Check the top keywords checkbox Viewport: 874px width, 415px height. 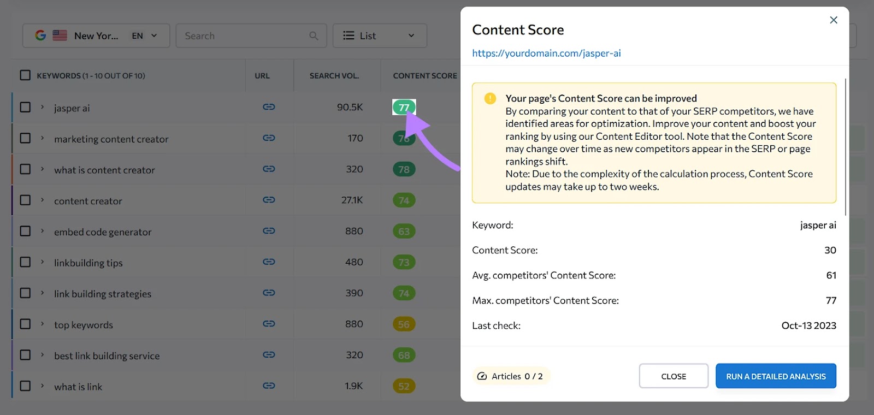(x=25, y=324)
